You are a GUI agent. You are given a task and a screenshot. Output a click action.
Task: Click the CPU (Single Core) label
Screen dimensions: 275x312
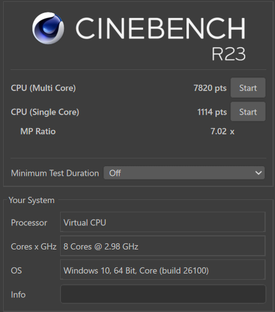coord(45,112)
